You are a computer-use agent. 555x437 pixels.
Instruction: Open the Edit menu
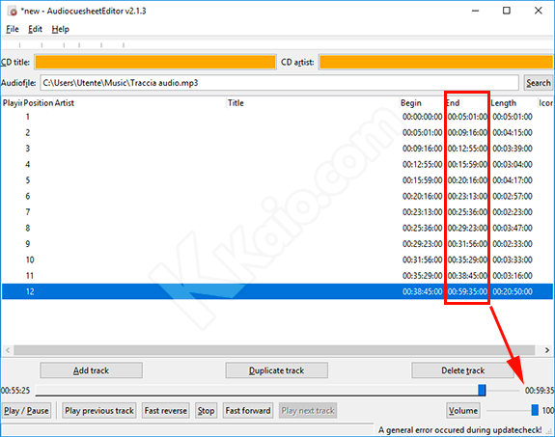(35, 29)
